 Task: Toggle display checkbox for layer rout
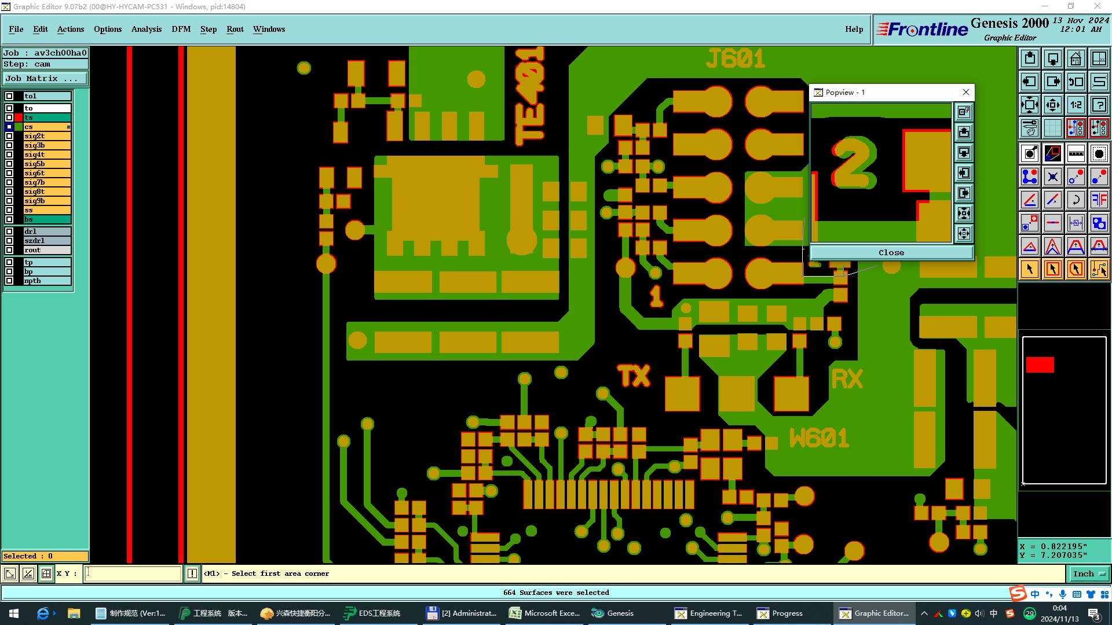click(9, 250)
